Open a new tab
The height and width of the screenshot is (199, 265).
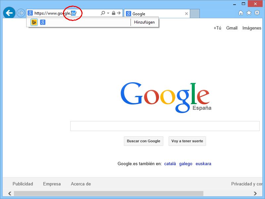(x=195, y=14)
